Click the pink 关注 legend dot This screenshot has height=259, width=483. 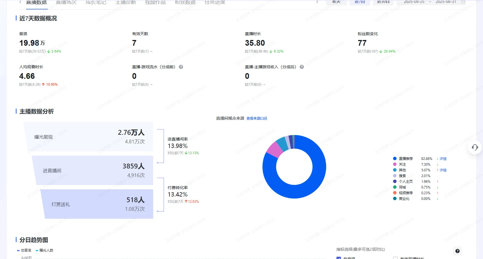pos(394,164)
